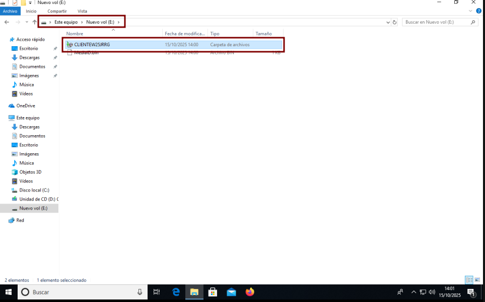Click the Back navigation arrow
Viewport: 485px width, 302px height.
7,22
